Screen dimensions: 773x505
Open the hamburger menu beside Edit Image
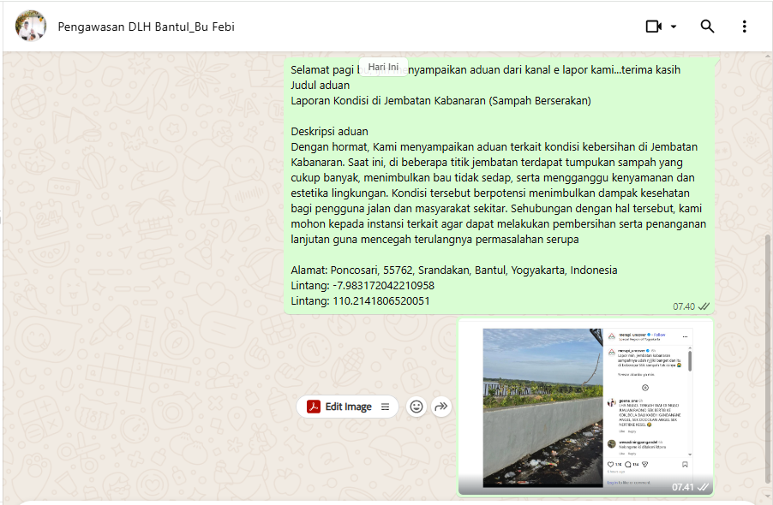point(386,407)
